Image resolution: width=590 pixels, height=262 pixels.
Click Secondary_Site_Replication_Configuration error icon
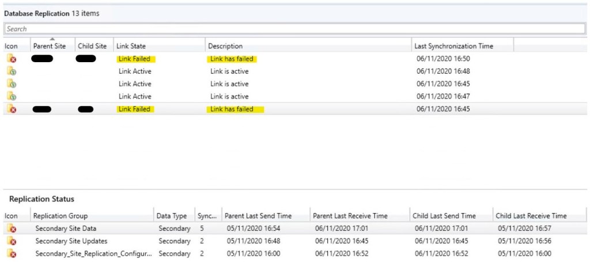pos(12,253)
